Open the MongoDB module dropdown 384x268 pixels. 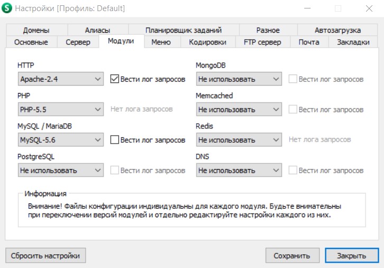pyautogui.click(x=239, y=79)
